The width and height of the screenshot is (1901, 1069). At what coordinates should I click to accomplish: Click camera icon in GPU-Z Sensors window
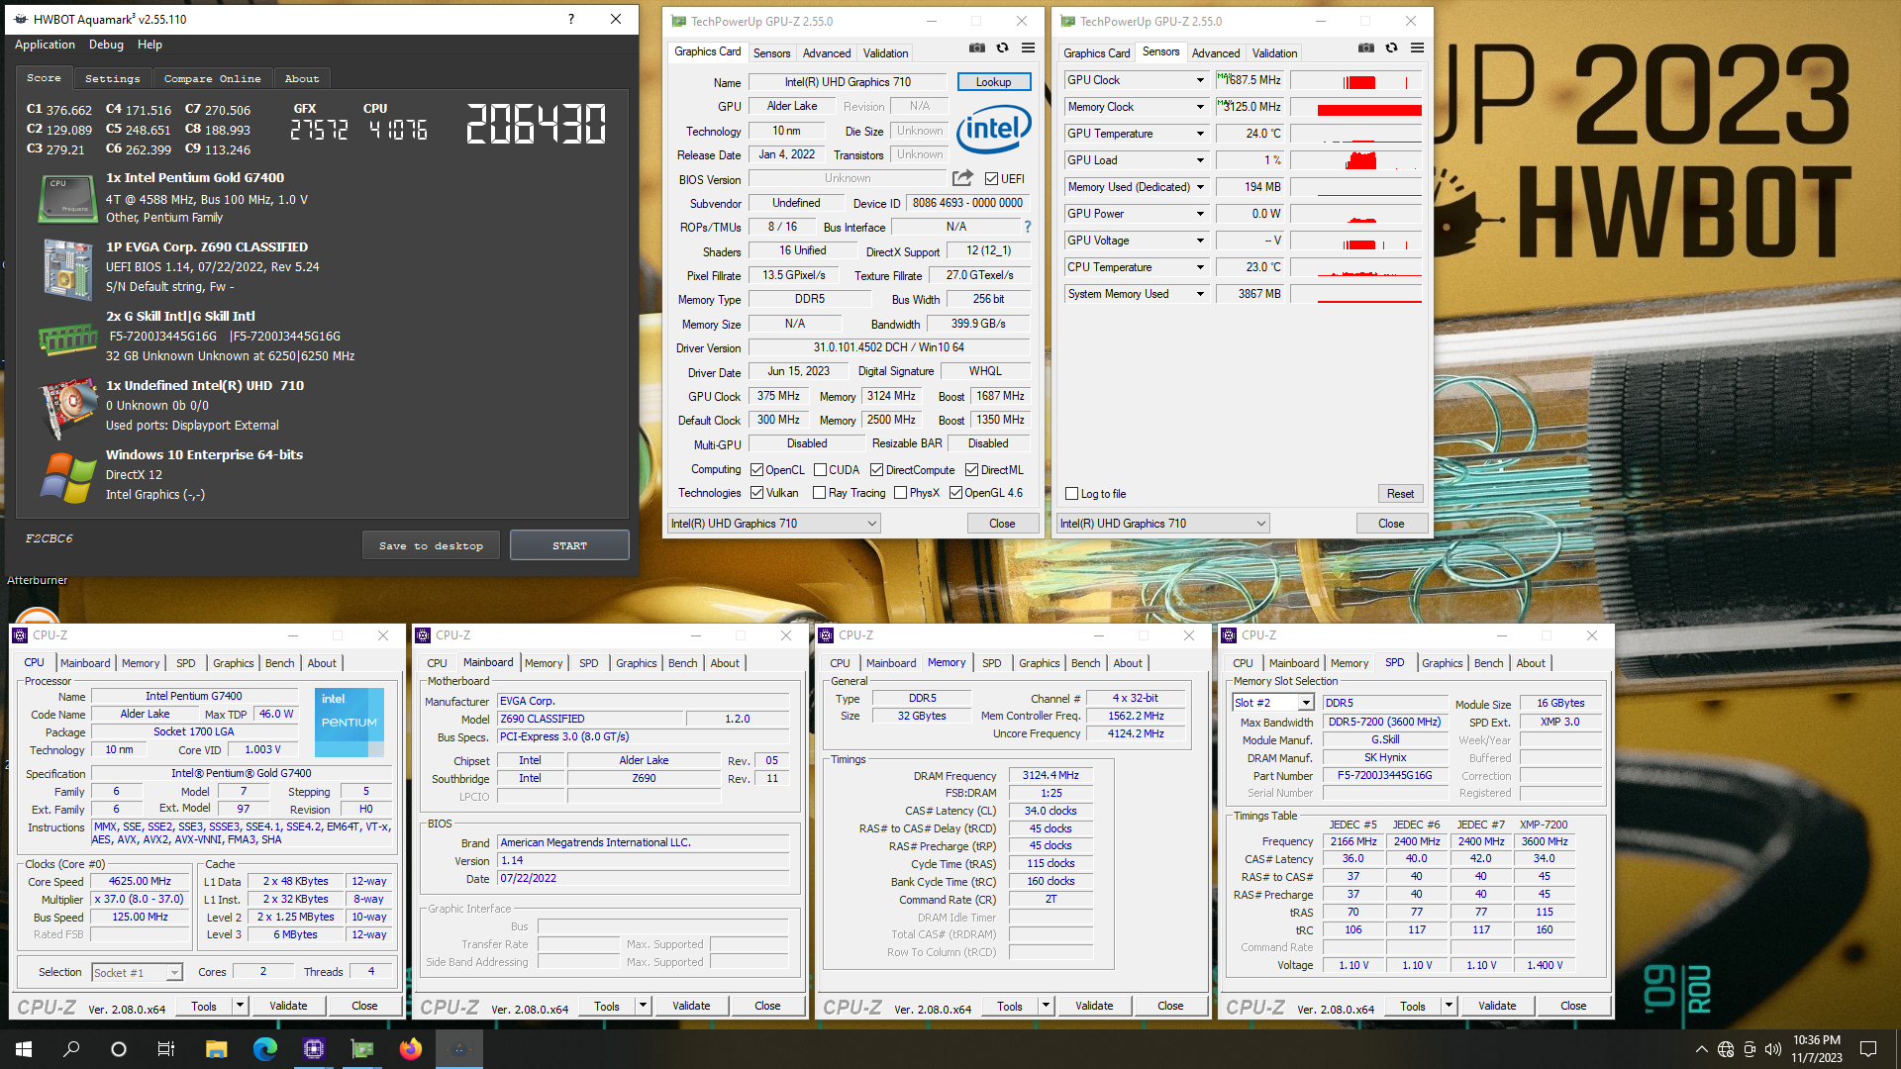coord(1366,48)
